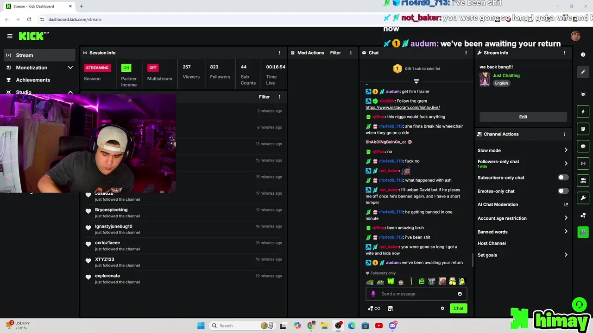
Task: Click the green headset support icon
Action: click(579, 304)
